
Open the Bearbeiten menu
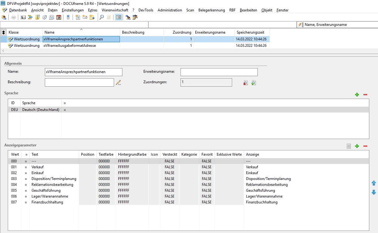coord(248,10)
